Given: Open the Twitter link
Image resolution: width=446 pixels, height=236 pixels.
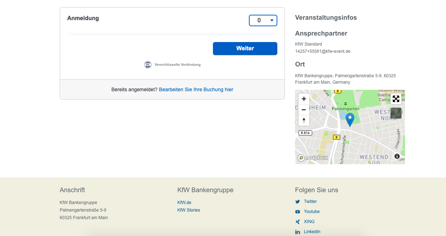Looking at the screenshot, I should point(310,202).
